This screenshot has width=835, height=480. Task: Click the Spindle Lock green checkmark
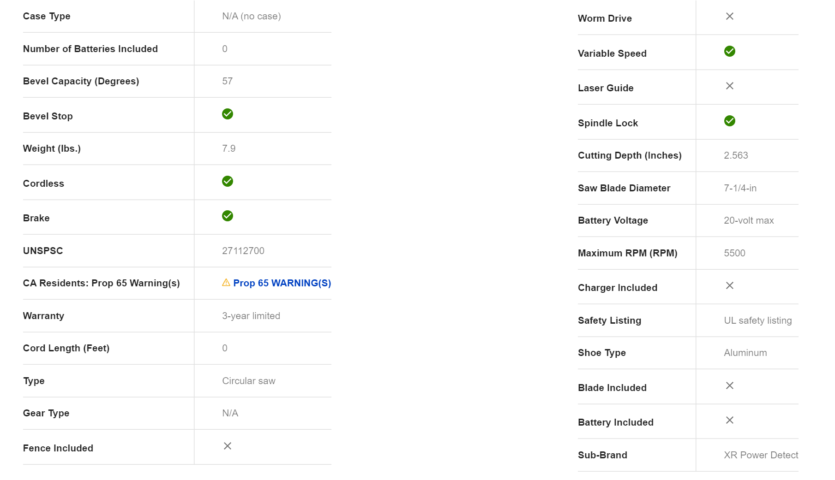(729, 121)
